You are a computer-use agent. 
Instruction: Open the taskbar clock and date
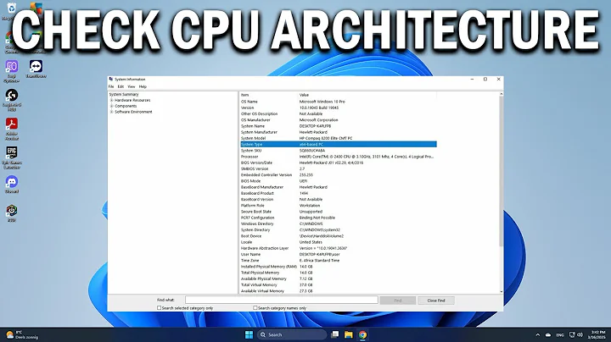[x=597, y=334]
